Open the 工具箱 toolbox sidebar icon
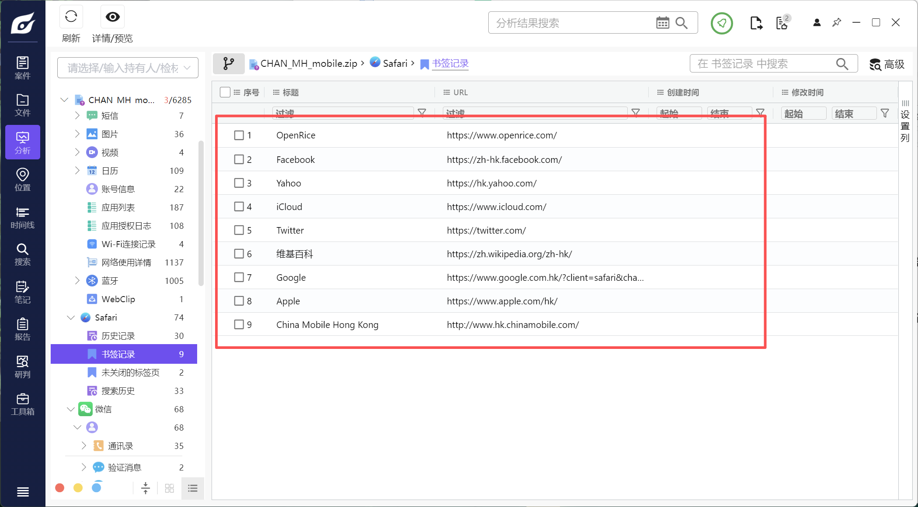The image size is (918, 507). point(22,404)
